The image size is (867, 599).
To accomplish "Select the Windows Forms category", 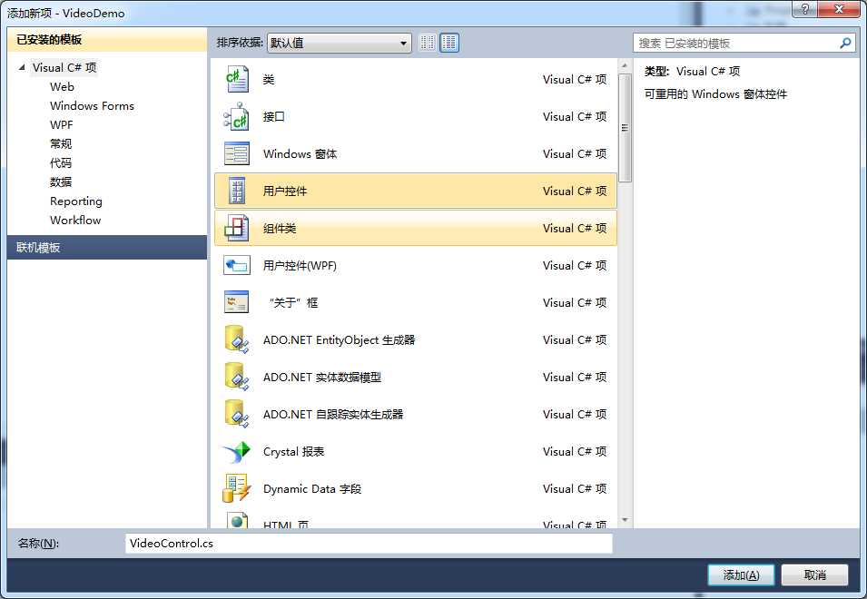I will [92, 105].
